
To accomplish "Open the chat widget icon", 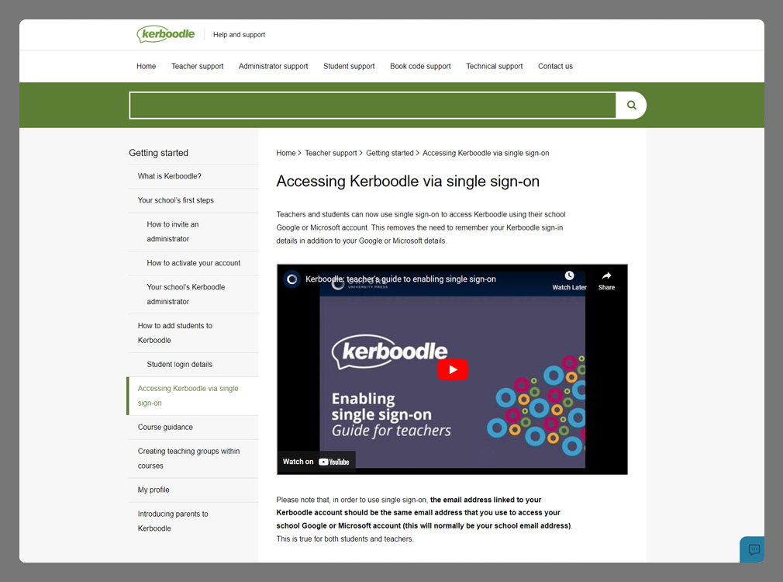I will [754, 550].
